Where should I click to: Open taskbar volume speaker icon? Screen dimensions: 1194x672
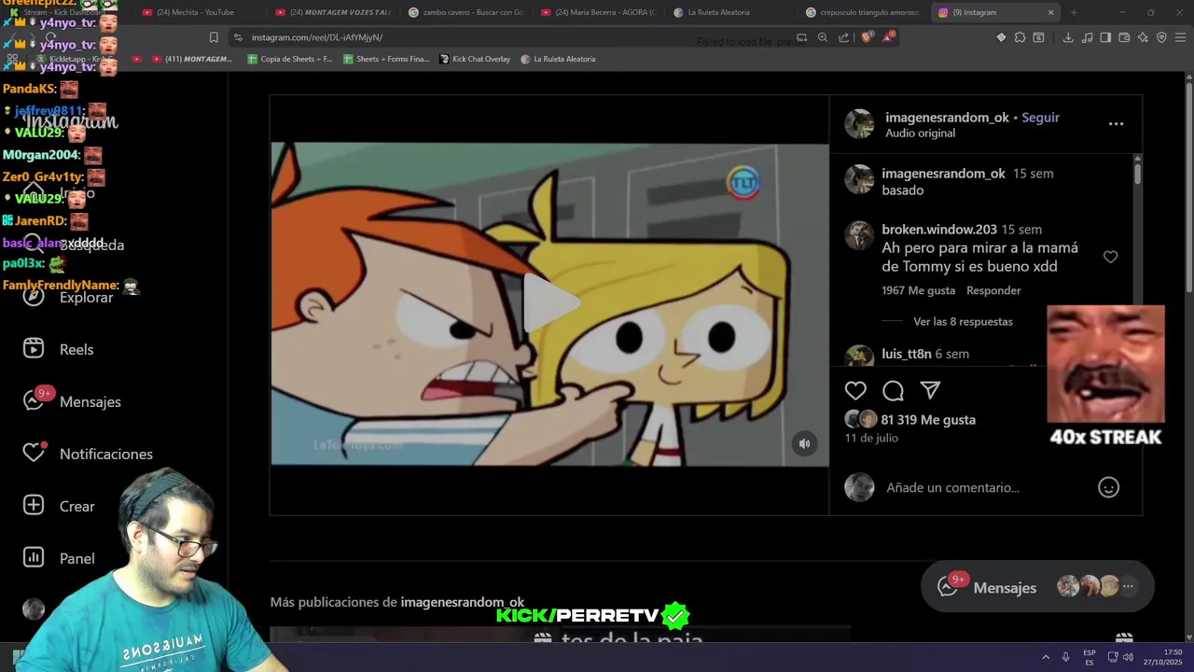point(1127,657)
